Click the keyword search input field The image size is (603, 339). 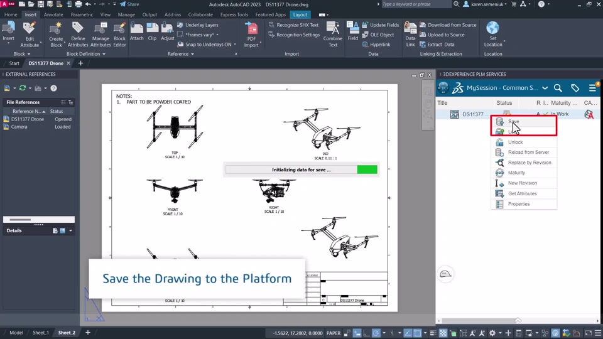coord(415,4)
